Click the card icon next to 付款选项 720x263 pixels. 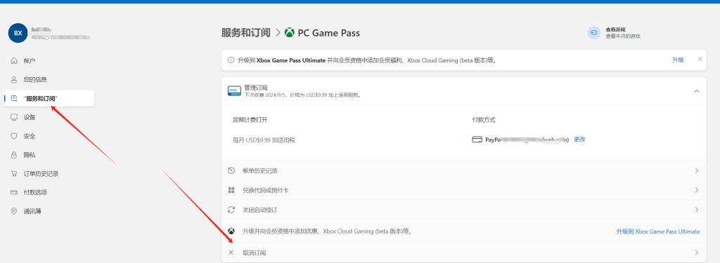coord(14,192)
